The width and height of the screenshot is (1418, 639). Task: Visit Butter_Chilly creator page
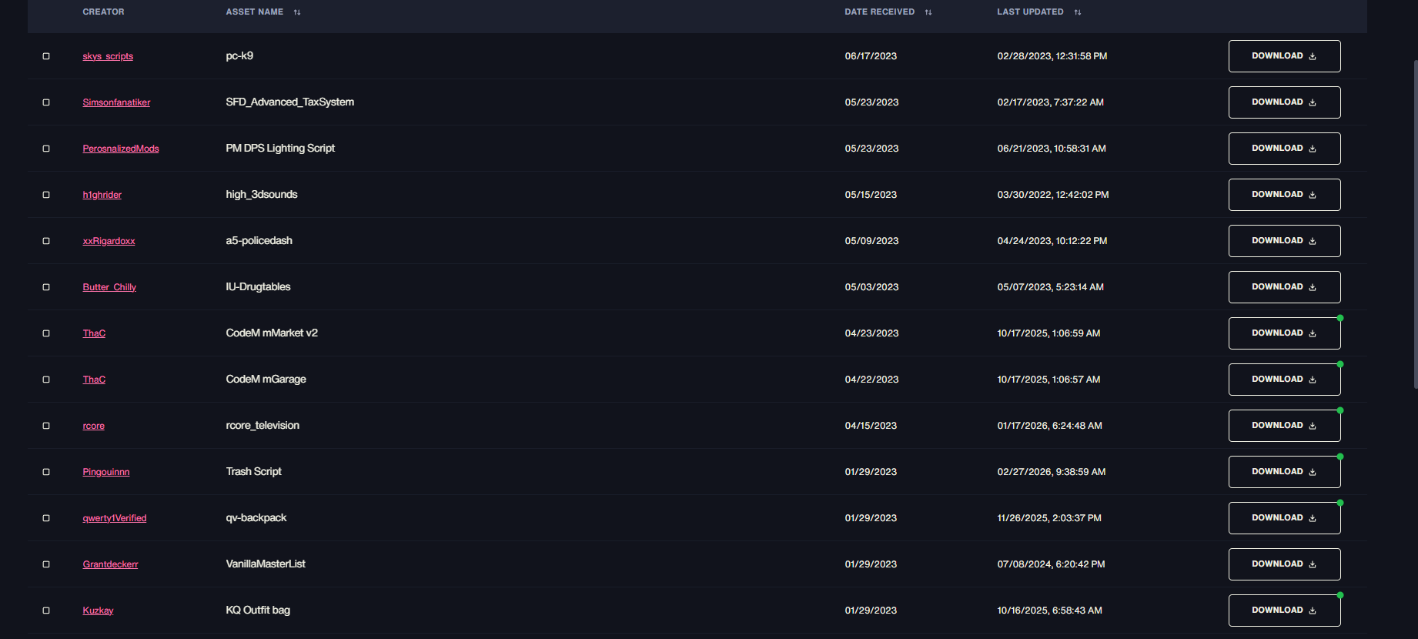(109, 287)
